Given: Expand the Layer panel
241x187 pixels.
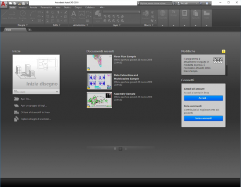Looking at the screenshot, I should coord(117,25).
